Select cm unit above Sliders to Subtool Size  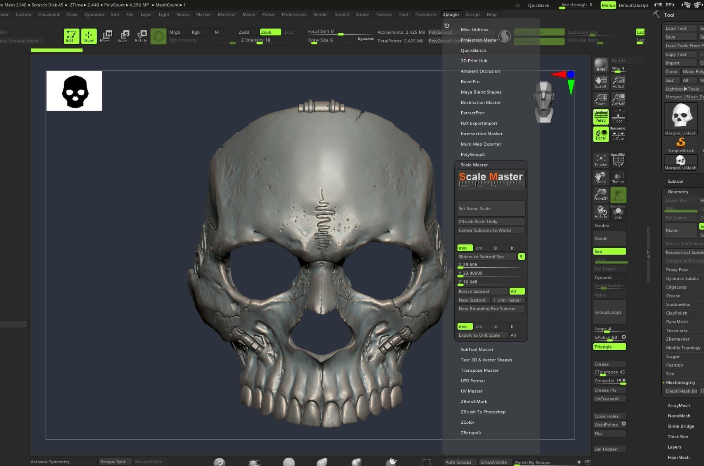(x=482, y=248)
